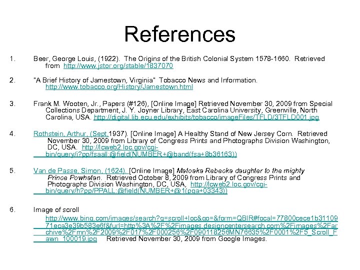Click the text 'Tobacco News and Information.'

pyautogui.click(x=208, y=80)
